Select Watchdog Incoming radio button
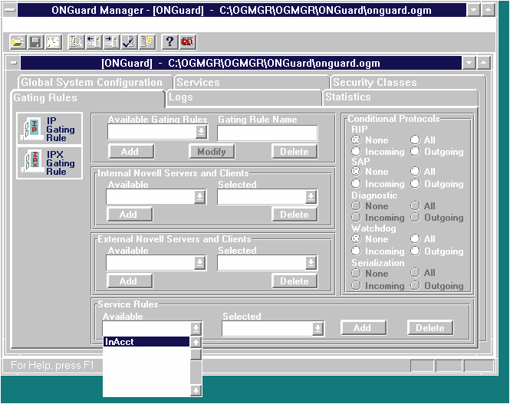The height and width of the screenshot is (404, 510). [356, 251]
